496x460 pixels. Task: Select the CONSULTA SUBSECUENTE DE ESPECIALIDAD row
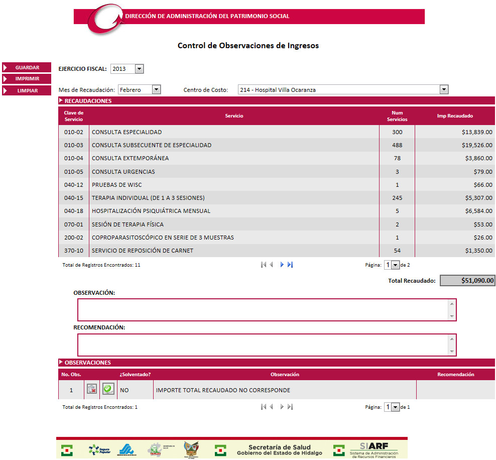[277, 145]
